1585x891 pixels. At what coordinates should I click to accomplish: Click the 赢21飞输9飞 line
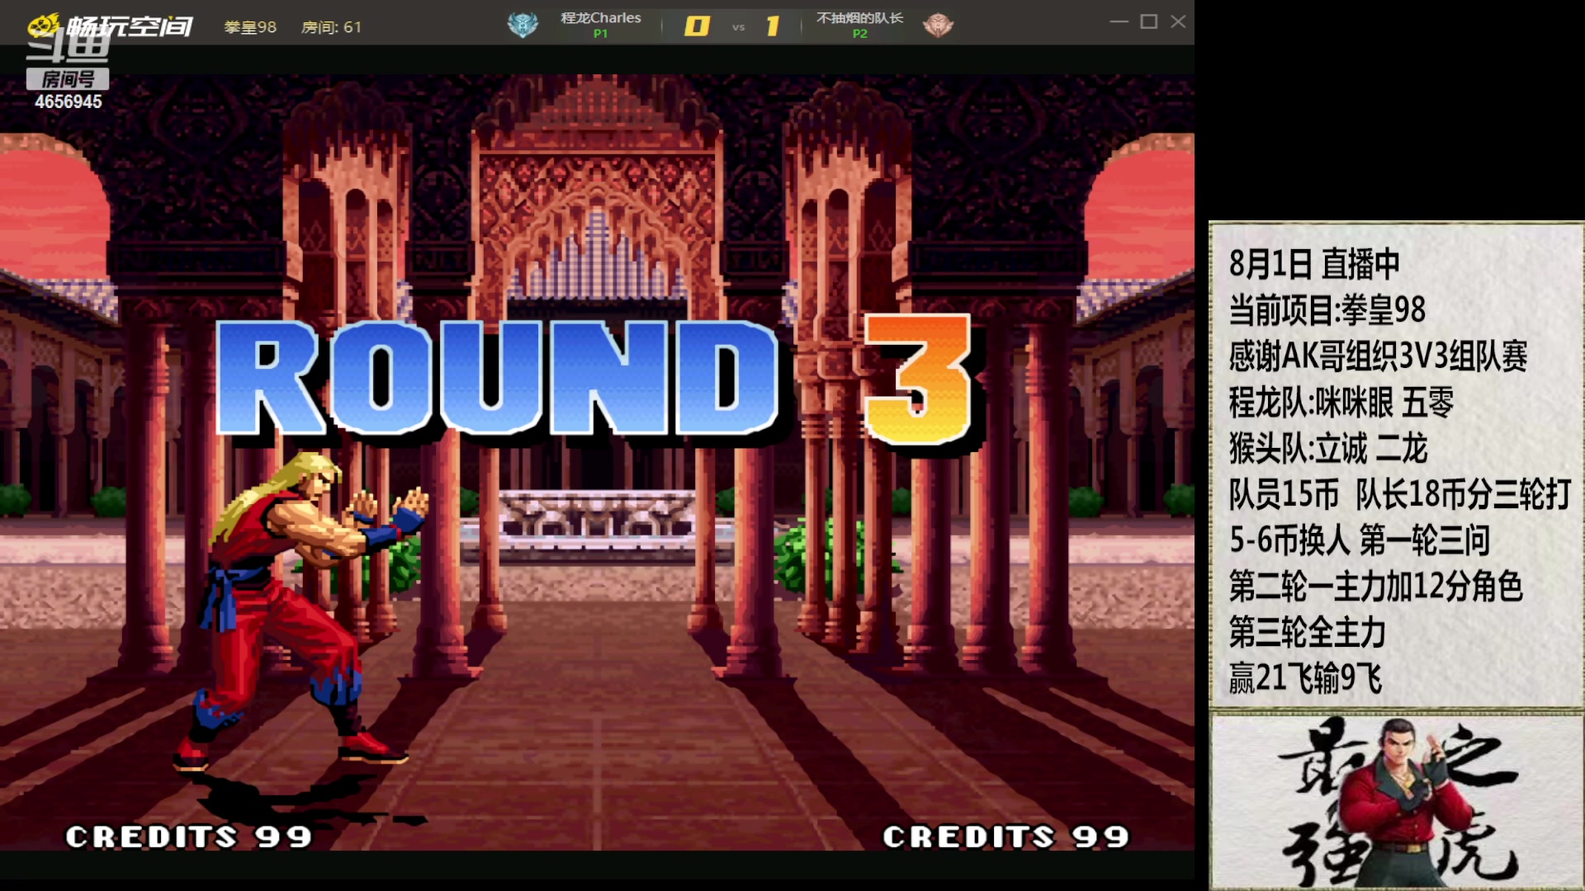(1305, 679)
